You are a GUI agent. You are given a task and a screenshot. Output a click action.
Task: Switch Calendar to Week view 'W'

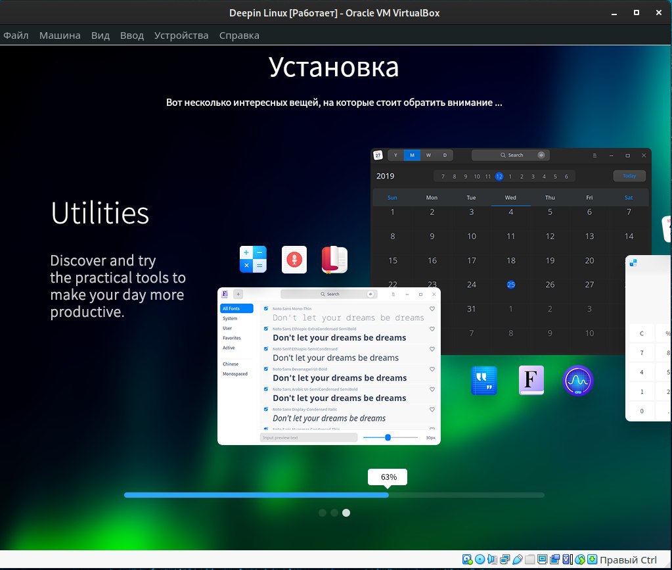click(x=428, y=155)
